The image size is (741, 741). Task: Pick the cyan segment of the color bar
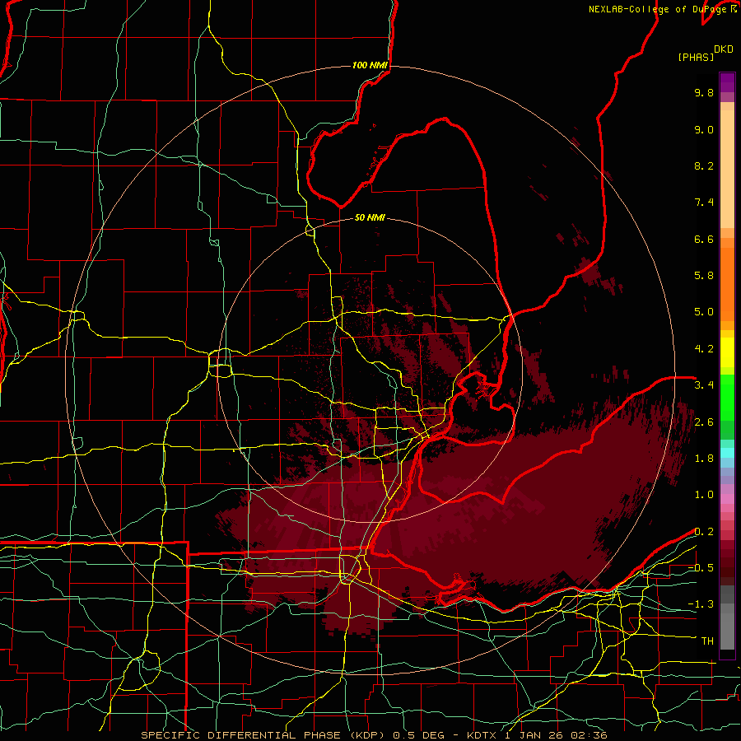(x=727, y=453)
